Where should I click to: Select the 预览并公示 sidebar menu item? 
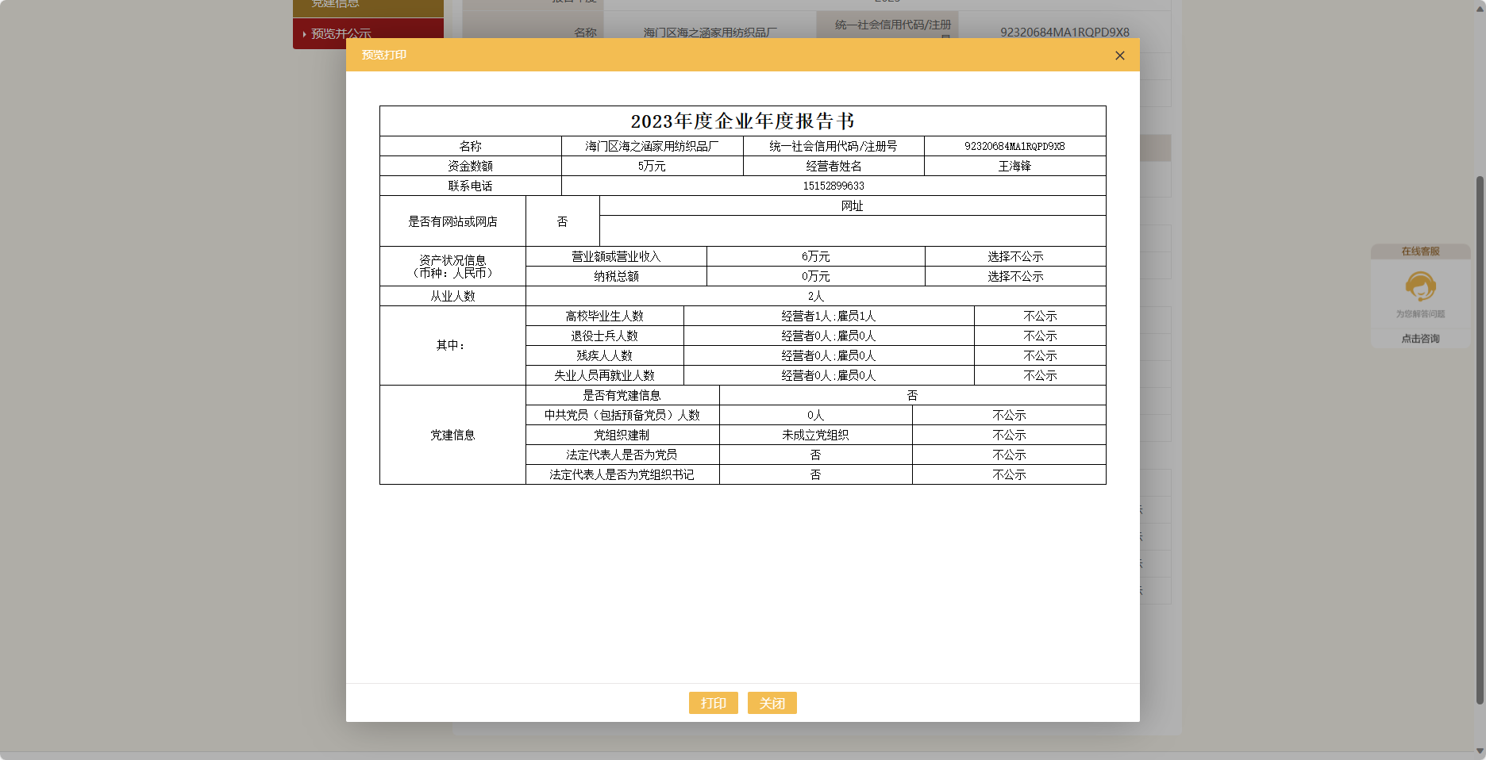coord(368,33)
